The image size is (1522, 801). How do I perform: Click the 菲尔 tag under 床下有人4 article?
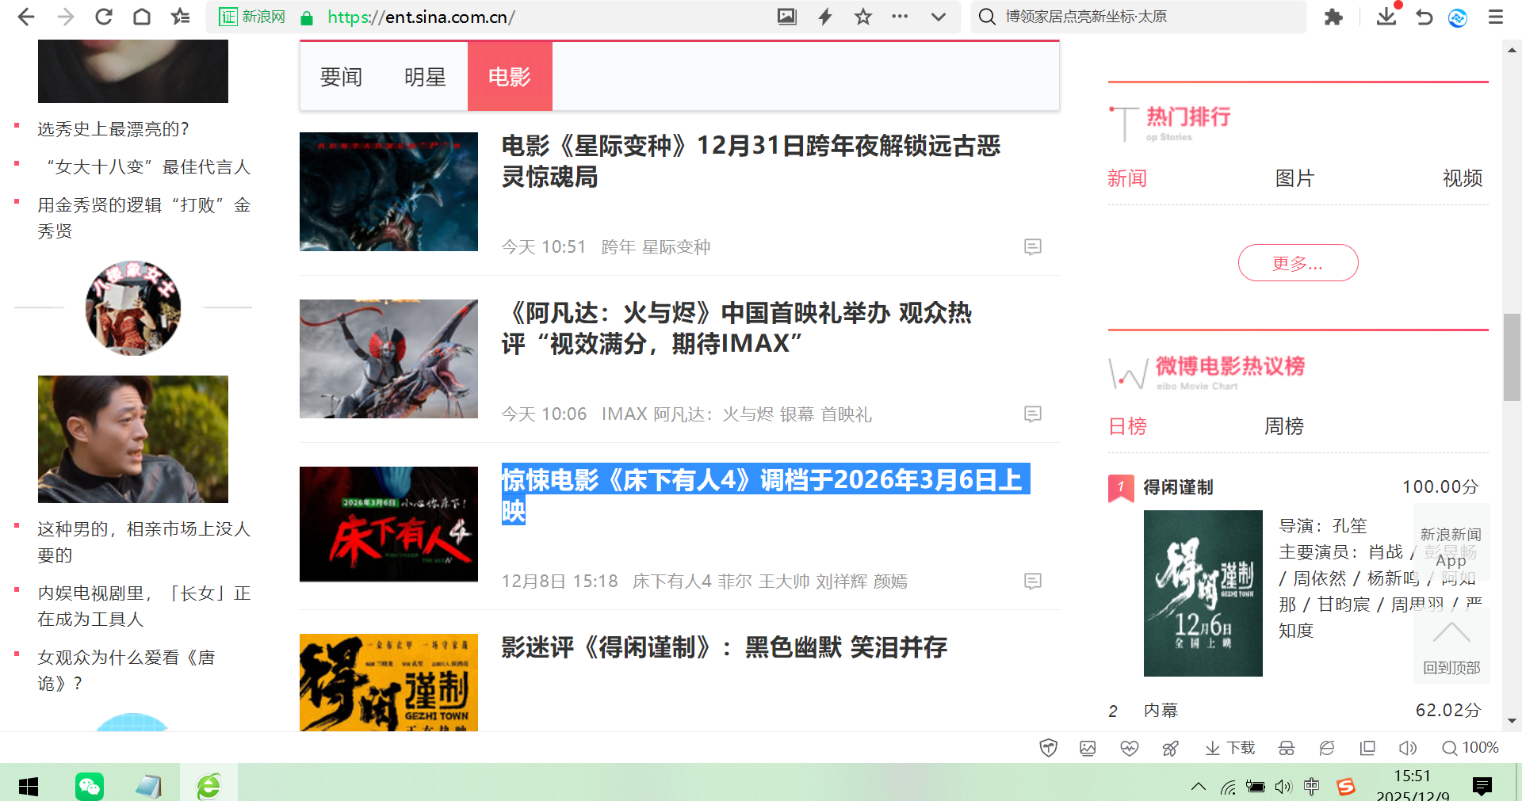pos(735,582)
